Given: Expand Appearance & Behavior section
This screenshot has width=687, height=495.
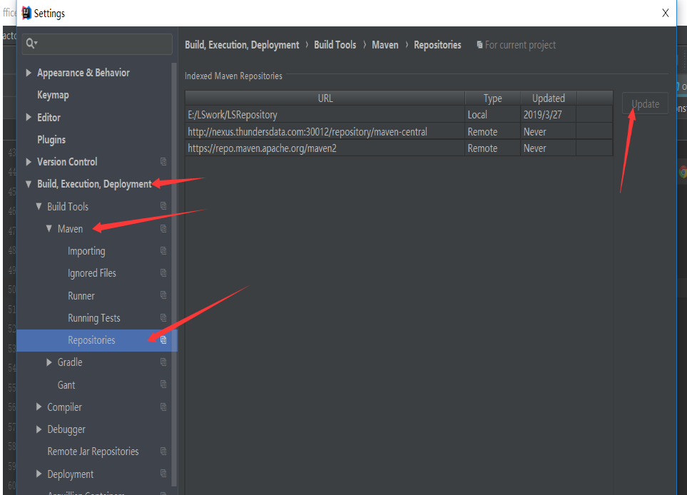Looking at the screenshot, I should coord(29,73).
